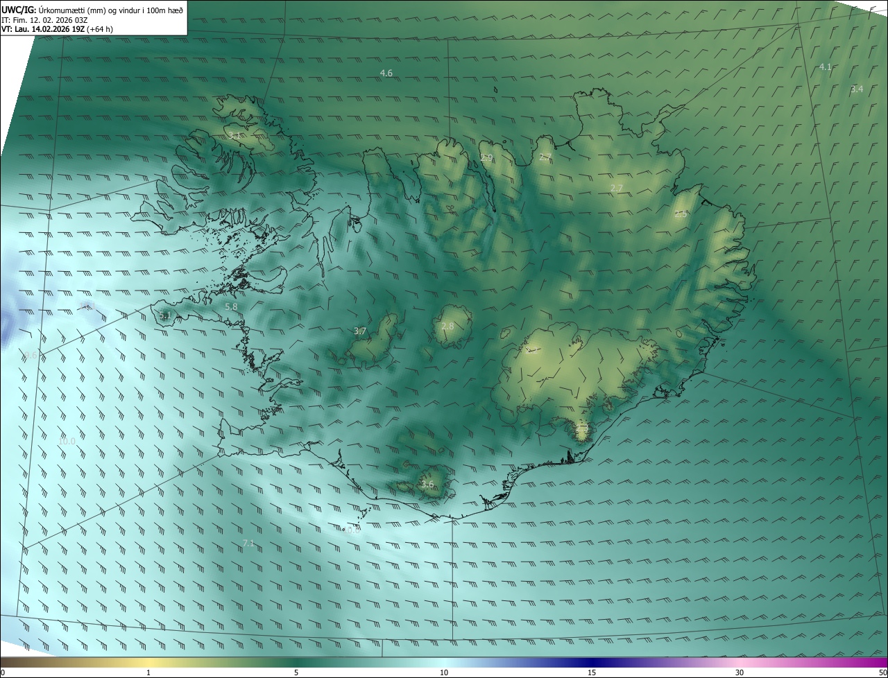The image size is (888, 678).
Task: Click the 2.8 value label on the glacier
Action: pyautogui.click(x=447, y=327)
